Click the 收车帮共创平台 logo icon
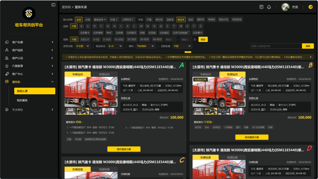The height and width of the screenshot is (179, 318). [29, 13]
